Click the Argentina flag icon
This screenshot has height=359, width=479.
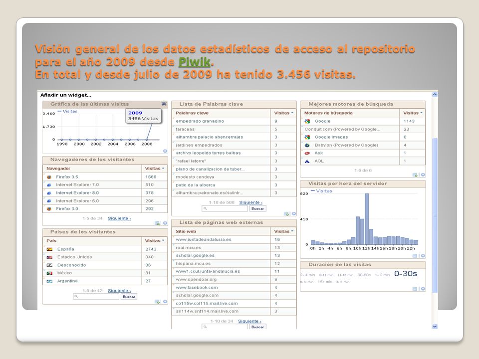(x=49, y=281)
